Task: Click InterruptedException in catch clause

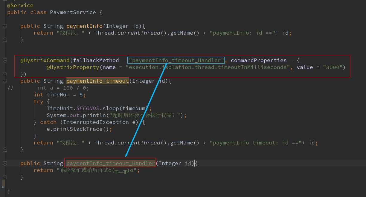Action: 96,122
